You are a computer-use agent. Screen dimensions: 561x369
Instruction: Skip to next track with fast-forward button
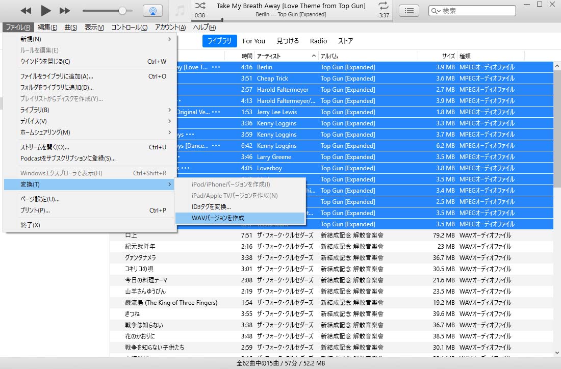pyautogui.click(x=65, y=11)
